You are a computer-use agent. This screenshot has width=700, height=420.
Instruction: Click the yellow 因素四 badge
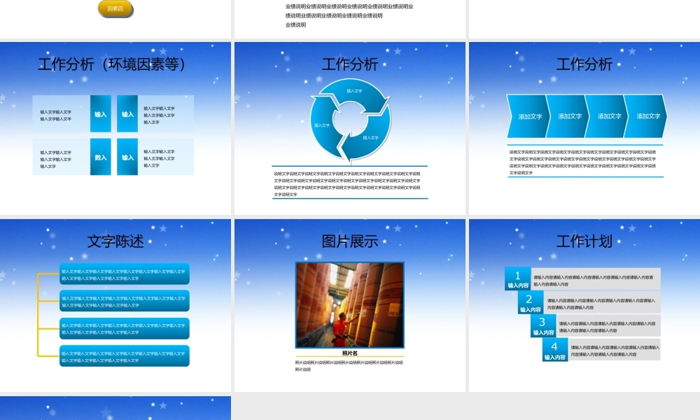pyautogui.click(x=115, y=9)
